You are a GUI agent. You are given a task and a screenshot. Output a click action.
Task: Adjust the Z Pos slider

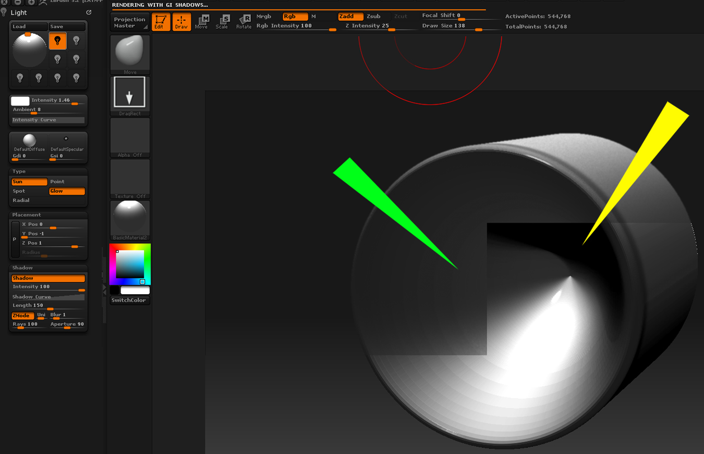tap(53, 244)
